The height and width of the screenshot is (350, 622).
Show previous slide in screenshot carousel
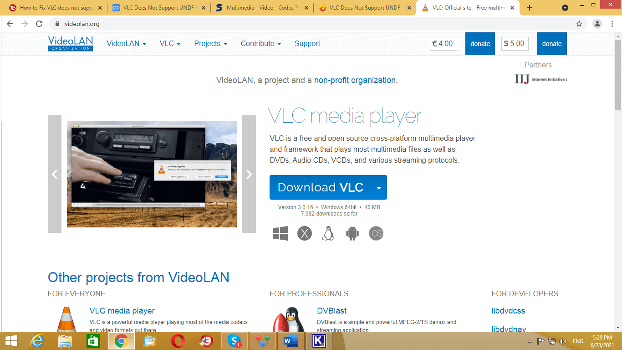tap(55, 174)
